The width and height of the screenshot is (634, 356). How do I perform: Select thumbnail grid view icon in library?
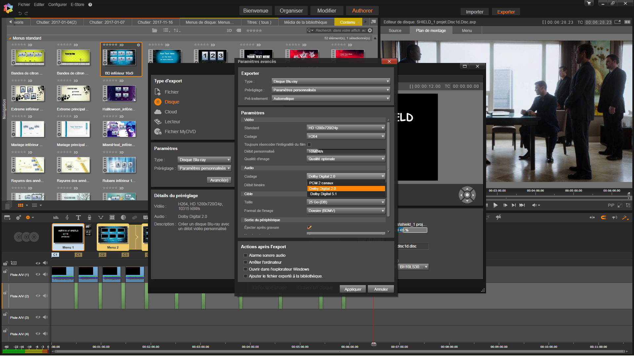[x=20, y=205]
